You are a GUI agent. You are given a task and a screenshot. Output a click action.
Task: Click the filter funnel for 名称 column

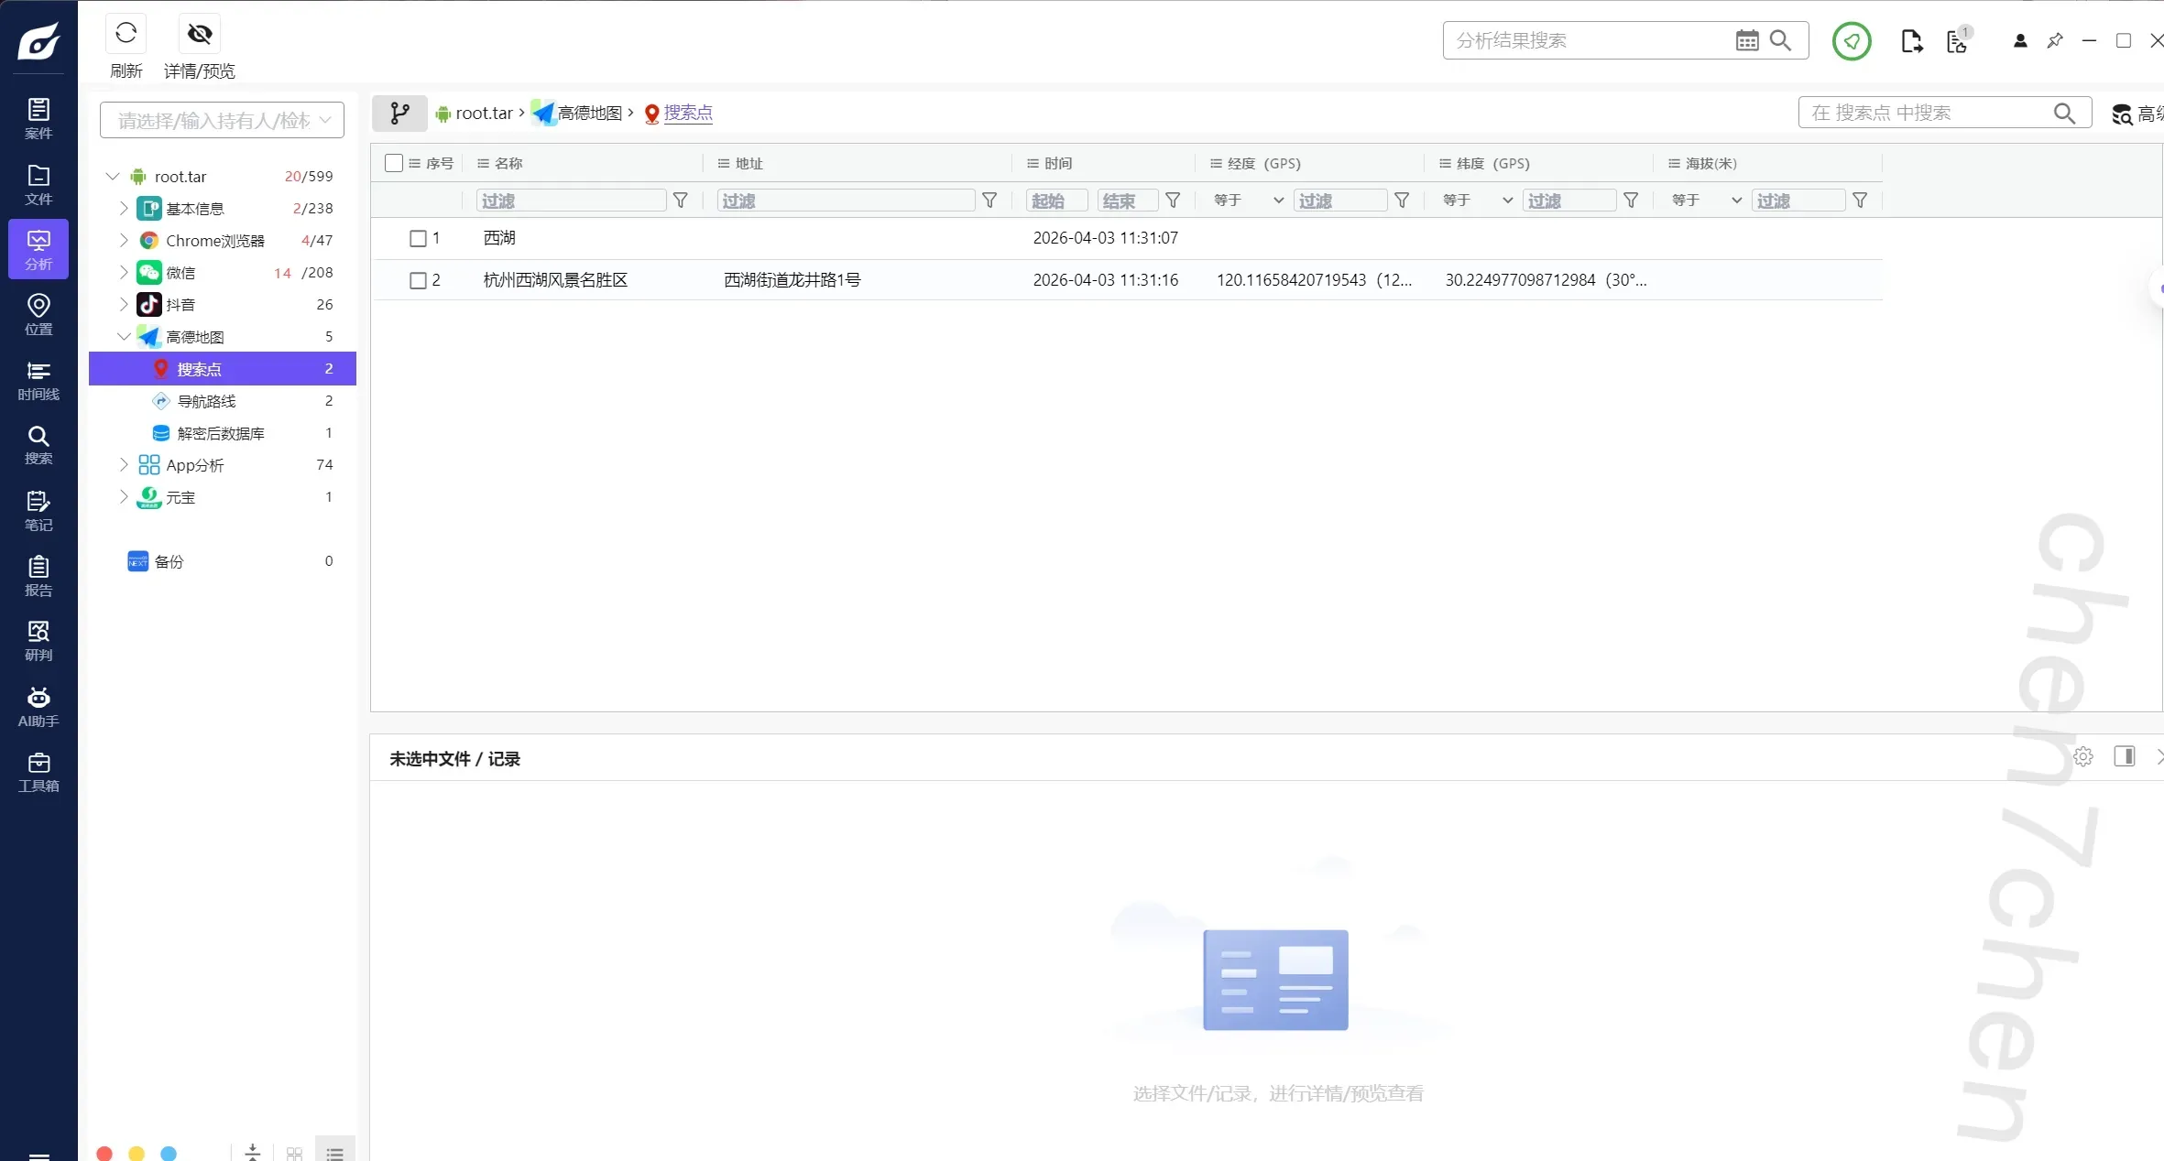681,201
